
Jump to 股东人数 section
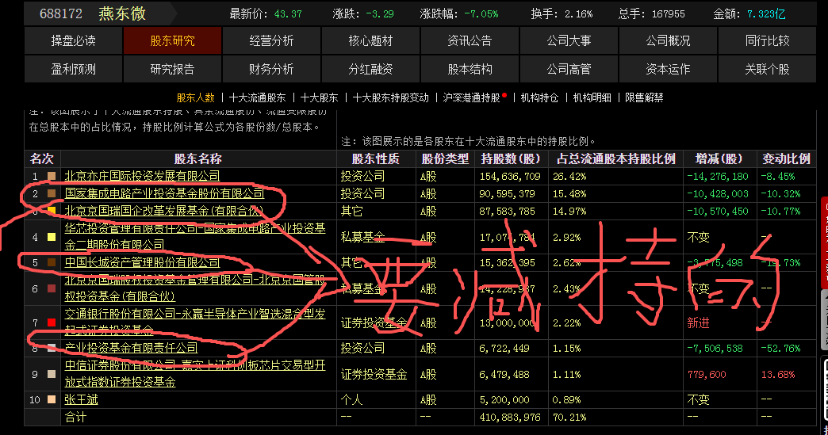[x=195, y=97]
